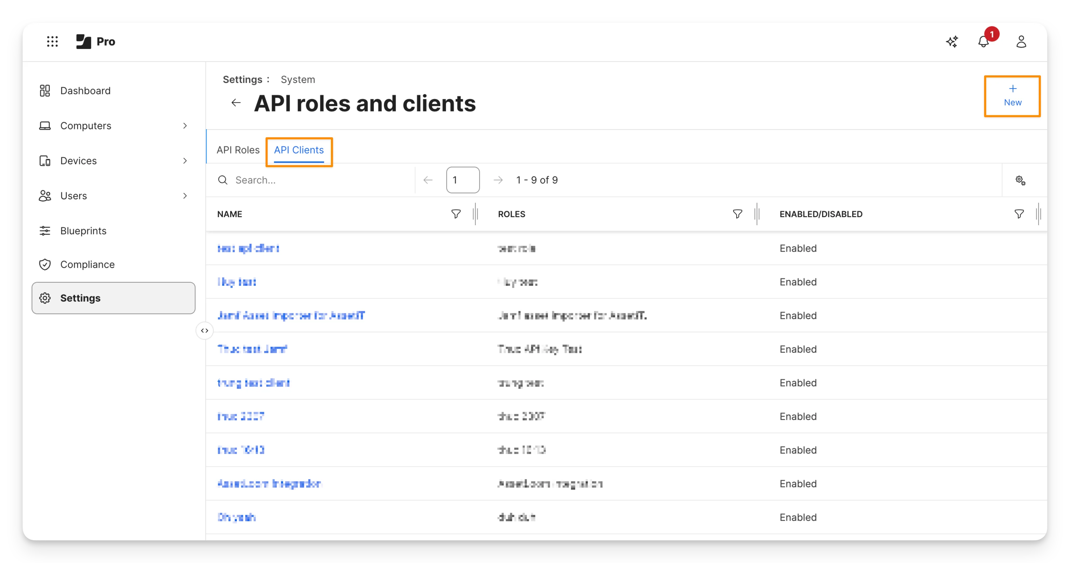Image resolution: width=1070 pixels, height=563 pixels.
Task: Expand the Computers menu chevron
Action: 185,126
